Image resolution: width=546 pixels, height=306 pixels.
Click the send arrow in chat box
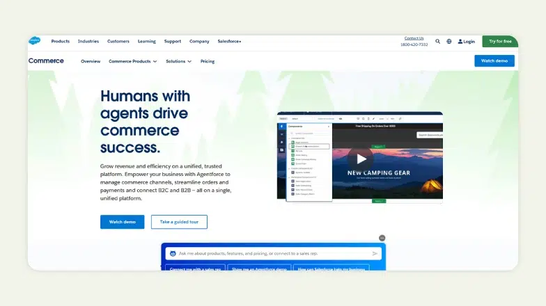[x=375, y=254]
